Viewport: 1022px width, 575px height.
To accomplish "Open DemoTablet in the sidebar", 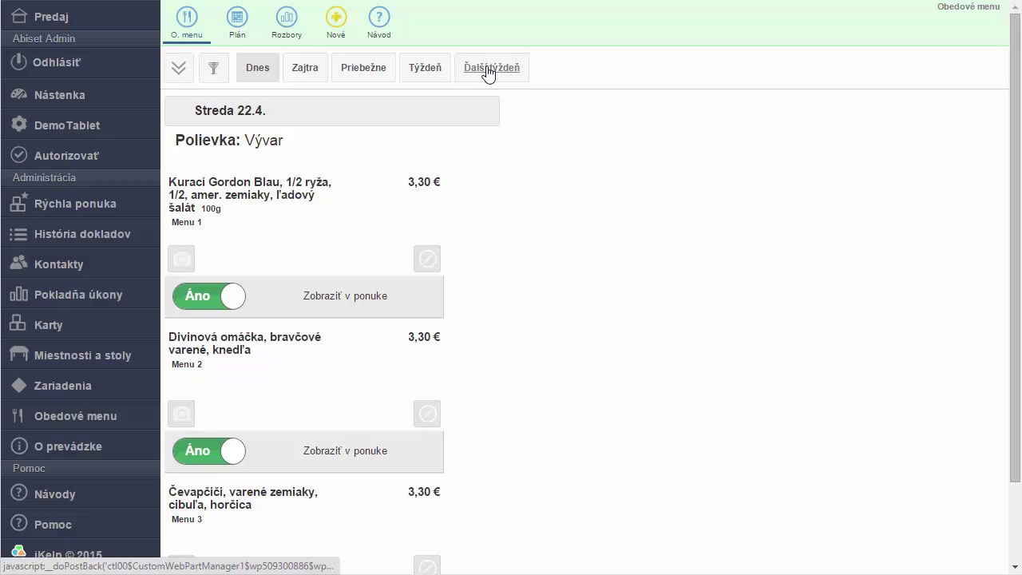I will [67, 125].
